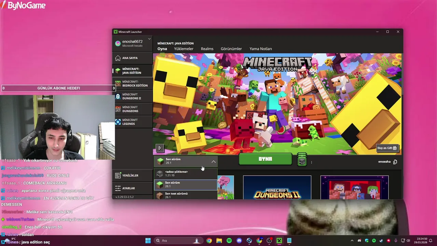Open Minecraft Dungeons II news thumbnail
The height and width of the screenshot is (246, 437).
[277, 187]
